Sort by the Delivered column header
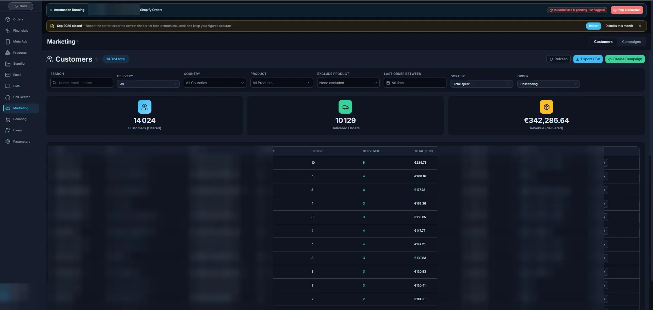Viewport: 653px width, 310px height. (371, 151)
